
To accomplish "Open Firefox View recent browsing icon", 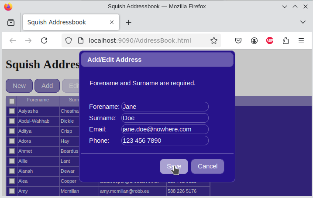I will point(11,22).
